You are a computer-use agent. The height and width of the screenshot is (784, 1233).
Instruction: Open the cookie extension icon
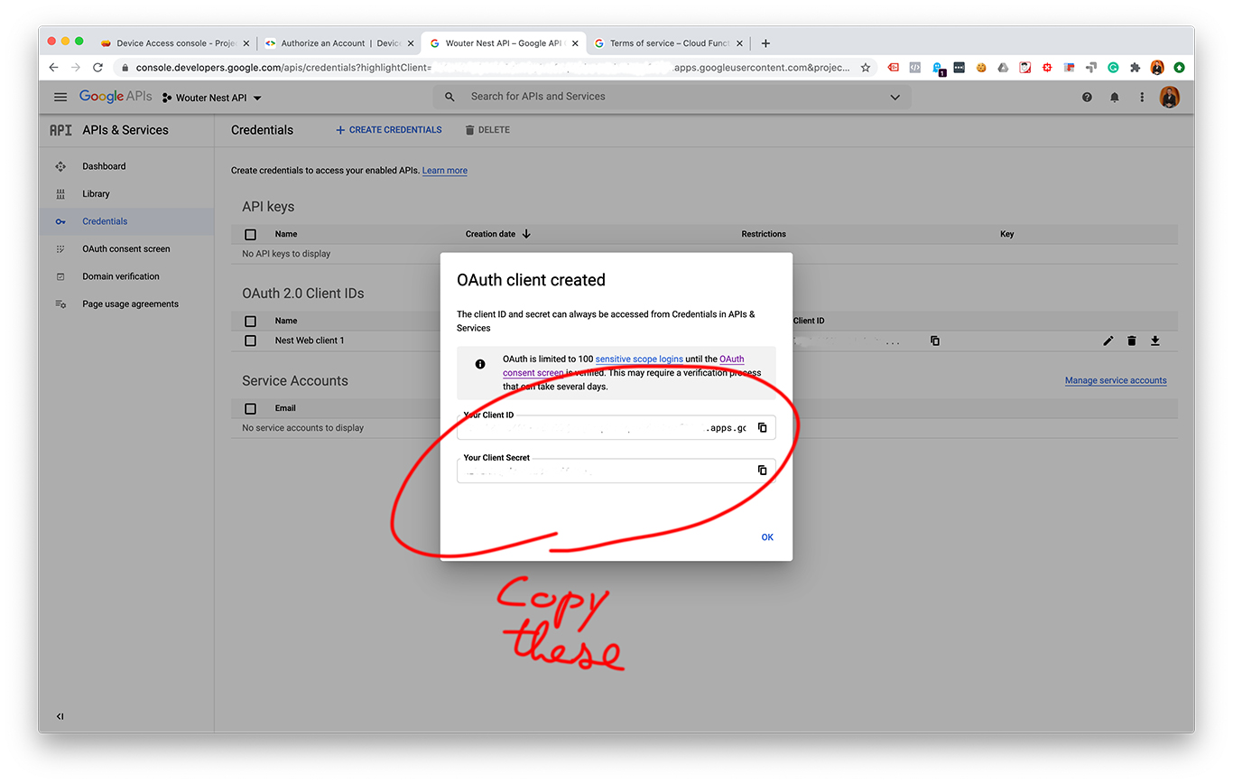click(x=981, y=68)
